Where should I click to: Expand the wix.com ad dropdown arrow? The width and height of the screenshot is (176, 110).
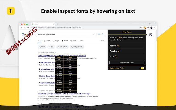coord(55,53)
